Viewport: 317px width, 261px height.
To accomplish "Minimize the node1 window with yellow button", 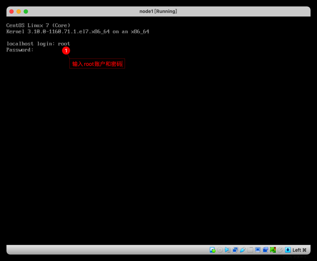I will coord(19,11).
